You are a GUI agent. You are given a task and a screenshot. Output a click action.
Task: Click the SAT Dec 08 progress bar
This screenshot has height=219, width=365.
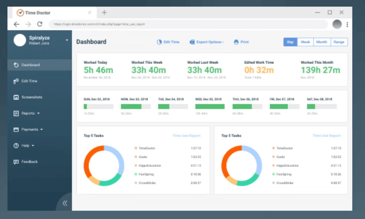coord(322,106)
